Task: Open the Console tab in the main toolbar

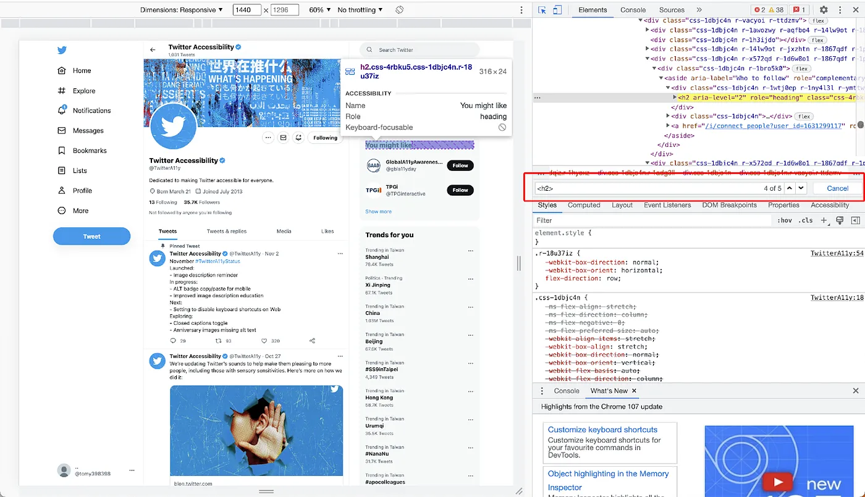Action: click(x=633, y=10)
